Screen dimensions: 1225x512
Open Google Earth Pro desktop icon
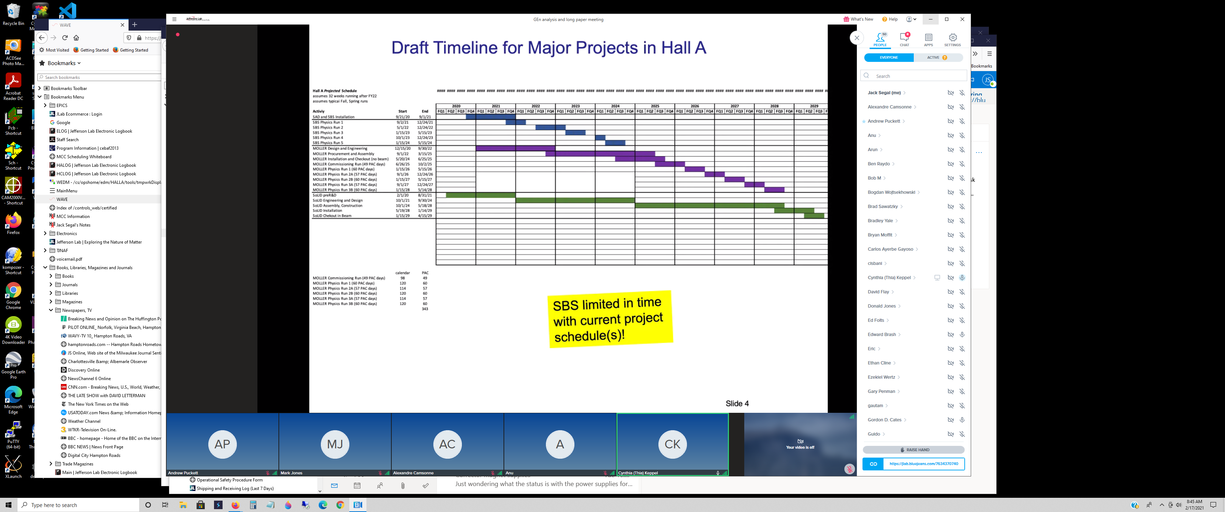coord(13,365)
